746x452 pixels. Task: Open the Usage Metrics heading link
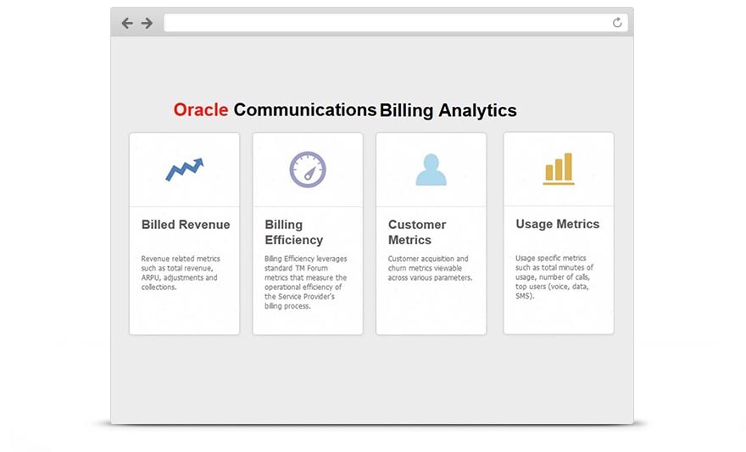(558, 224)
